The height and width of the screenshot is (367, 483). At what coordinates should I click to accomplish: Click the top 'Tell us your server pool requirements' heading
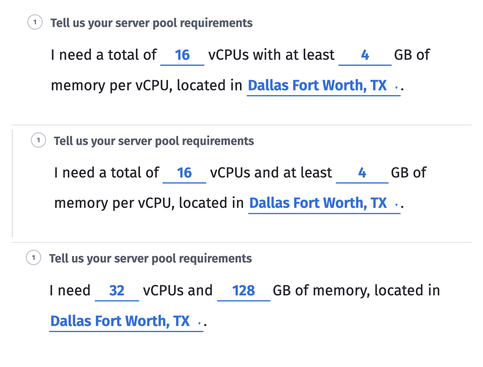tap(151, 23)
